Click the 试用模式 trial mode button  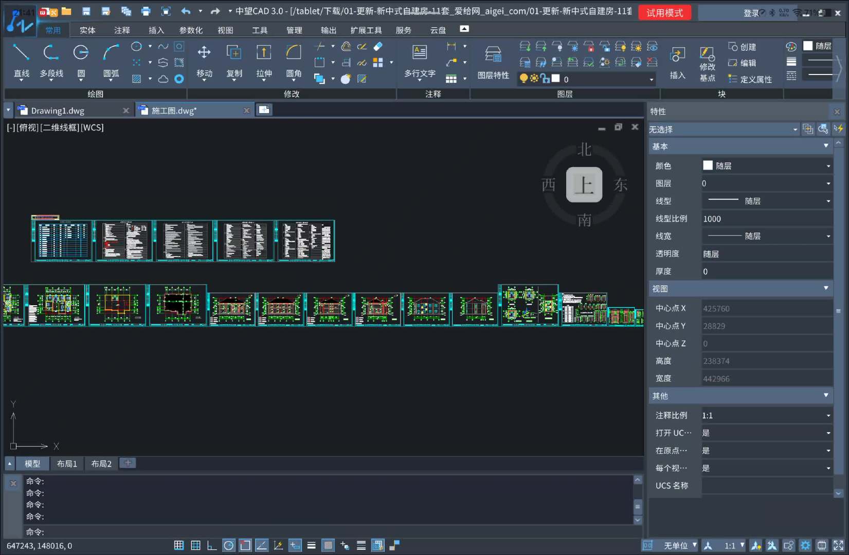[664, 13]
